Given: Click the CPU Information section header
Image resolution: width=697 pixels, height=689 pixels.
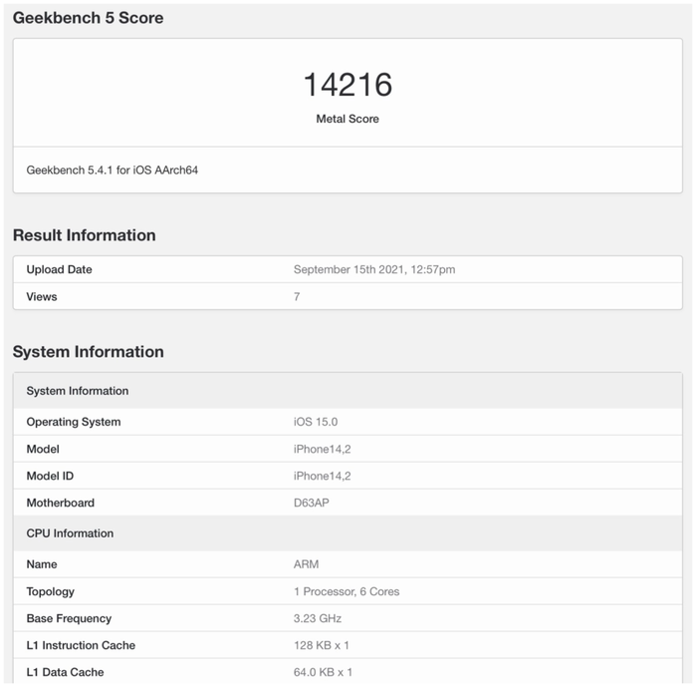Looking at the screenshot, I should (x=348, y=533).
